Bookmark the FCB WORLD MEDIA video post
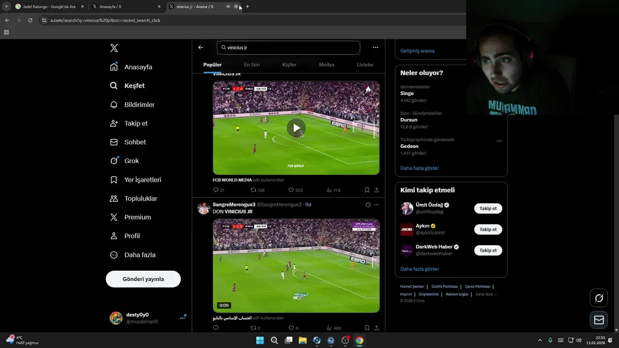Viewport: 619px width, 348px height. [367, 190]
